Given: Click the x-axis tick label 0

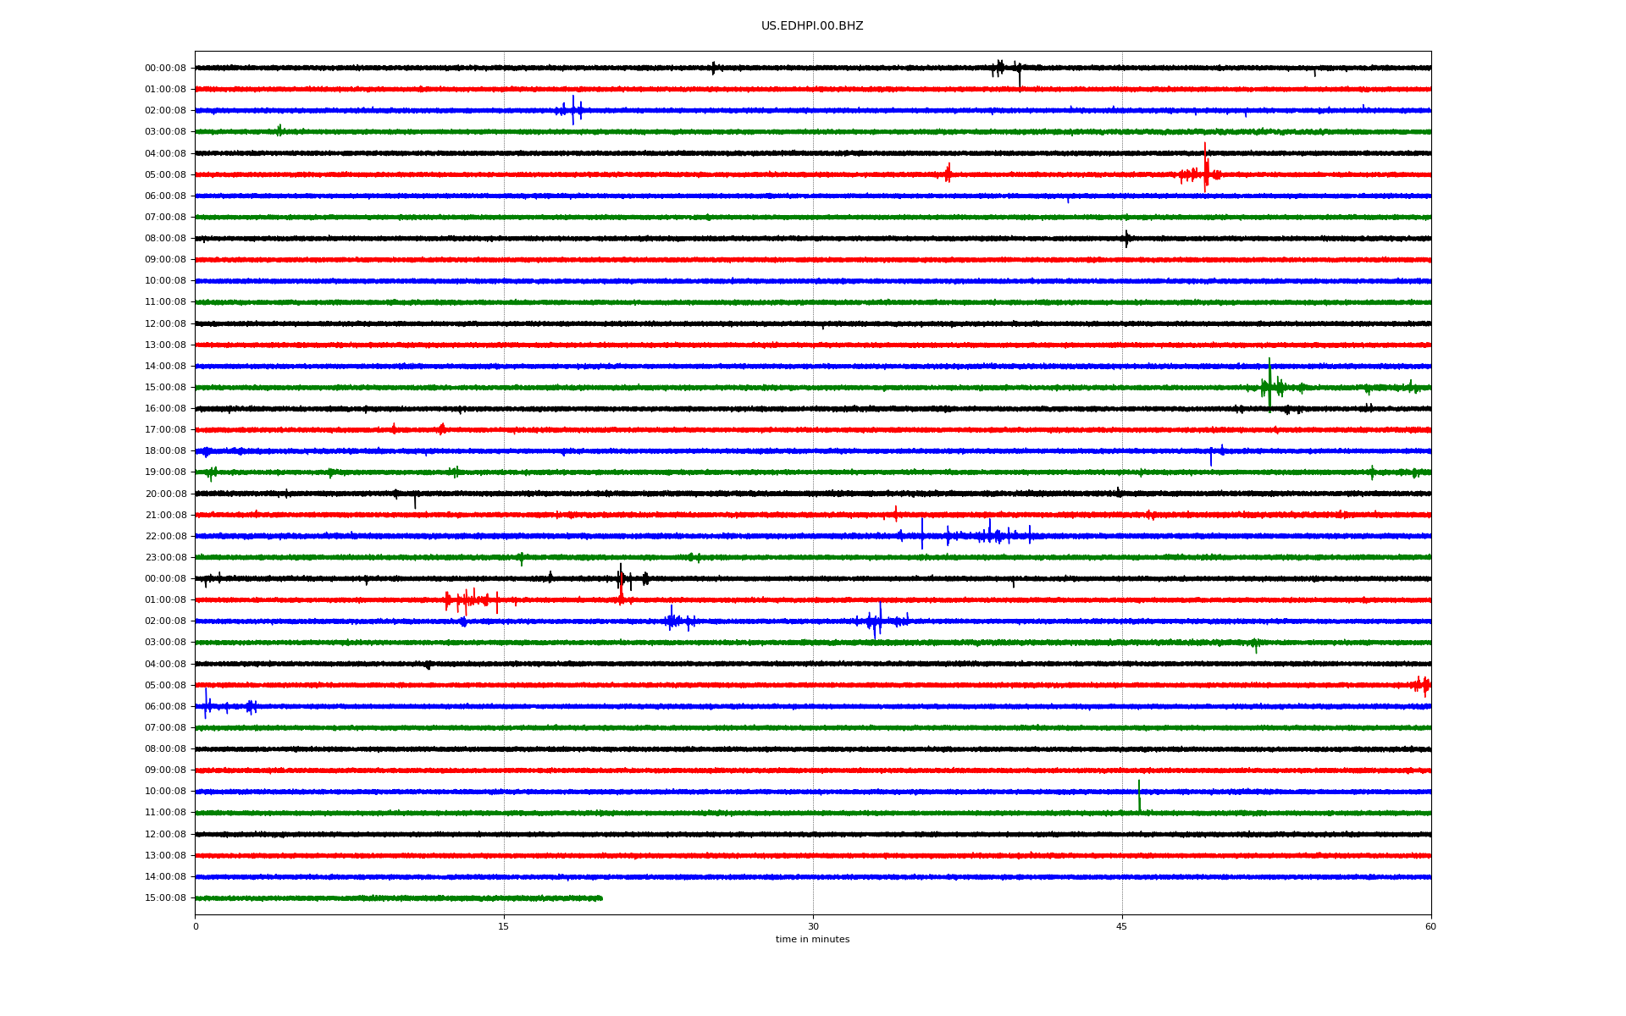Looking at the screenshot, I should 196,926.
